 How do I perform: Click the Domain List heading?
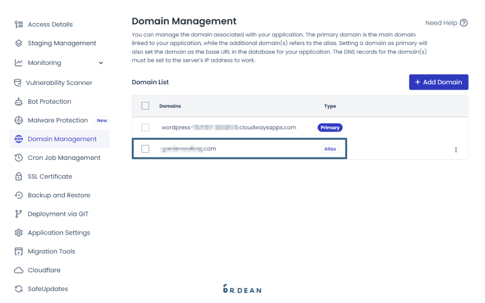150,82
